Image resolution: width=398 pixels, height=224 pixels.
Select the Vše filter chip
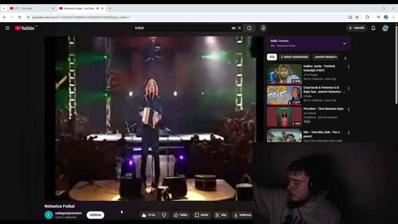coord(272,57)
